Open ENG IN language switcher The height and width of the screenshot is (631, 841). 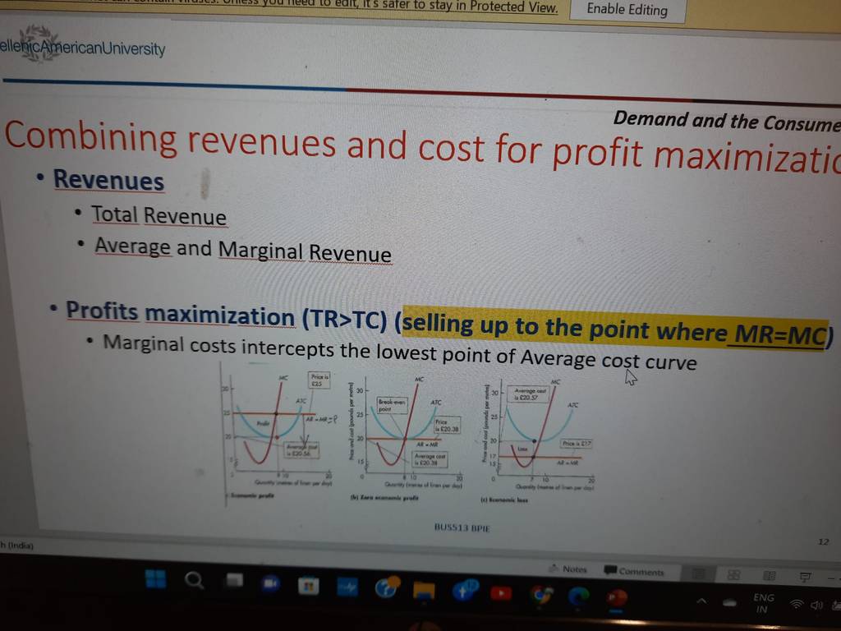coord(763,603)
